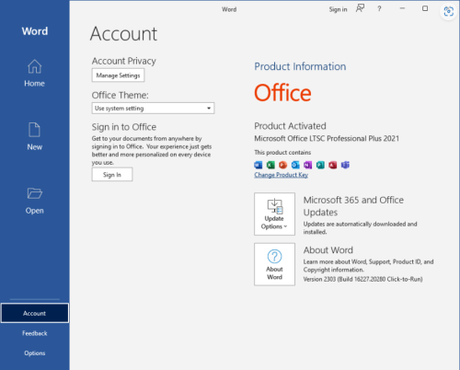Screen dimensions: 460x370
Task: Click Sign in at the title bar
Action: click(338, 9)
